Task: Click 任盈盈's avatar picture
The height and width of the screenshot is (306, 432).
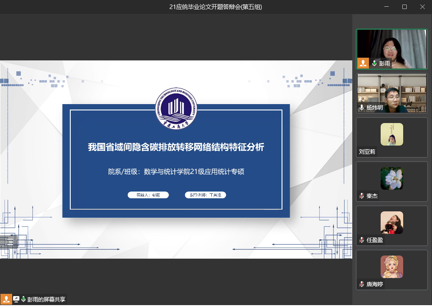Action: [x=391, y=223]
